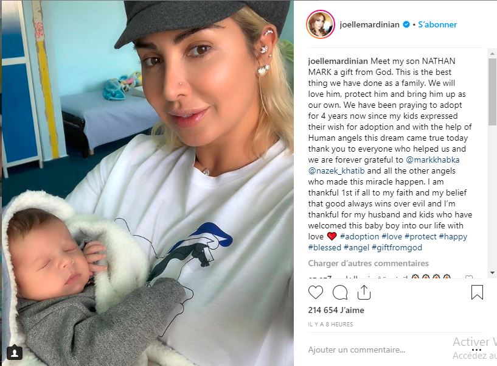The width and height of the screenshot is (497, 366).
Task: View the 214 654 J'aime likes list
Action: pyautogui.click(x=336, y=310)
